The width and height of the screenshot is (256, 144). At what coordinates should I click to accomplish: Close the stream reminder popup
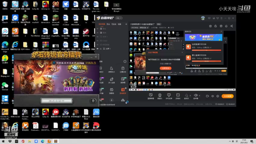point(182,52)
